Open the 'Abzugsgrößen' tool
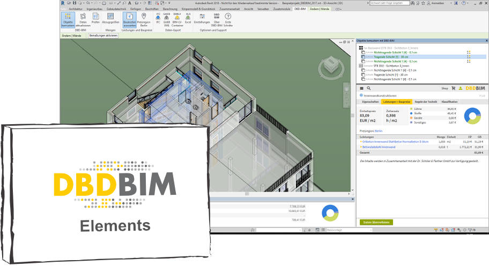 coord(110,18)
